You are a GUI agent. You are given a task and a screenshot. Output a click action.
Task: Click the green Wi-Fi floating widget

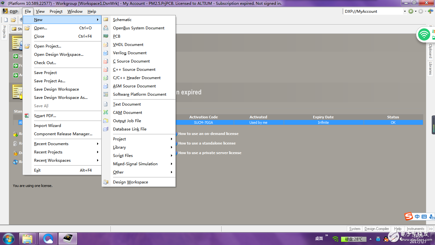point(424,34)
